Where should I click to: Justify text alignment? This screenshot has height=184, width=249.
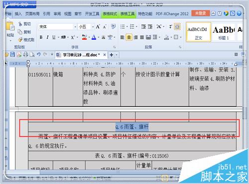tap(142, 37)
